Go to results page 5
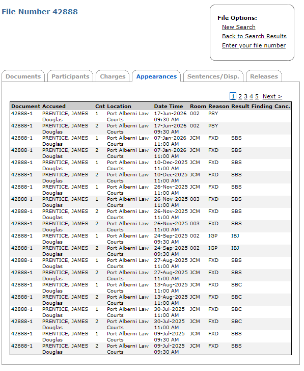 point(257,96)
